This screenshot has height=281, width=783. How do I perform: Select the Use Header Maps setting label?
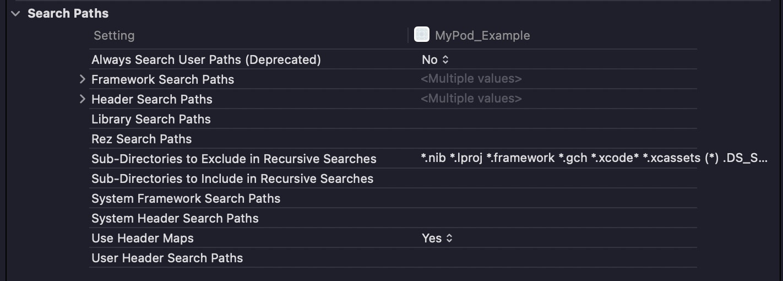(143, 238)
